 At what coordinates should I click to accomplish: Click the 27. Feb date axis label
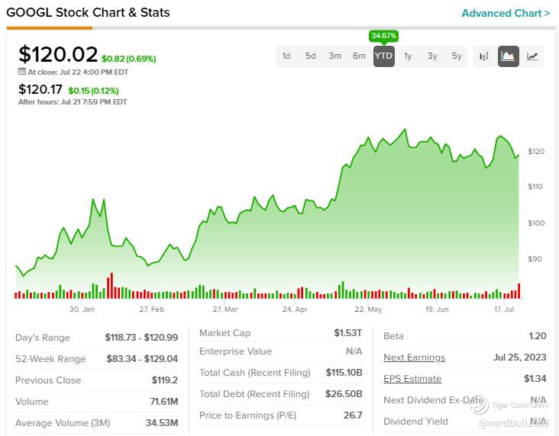[152, 309]
